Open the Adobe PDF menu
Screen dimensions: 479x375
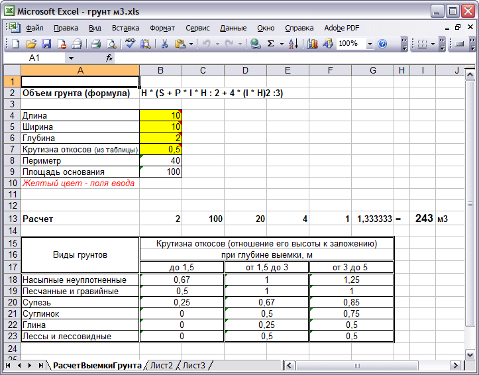[x=342, y=28]
